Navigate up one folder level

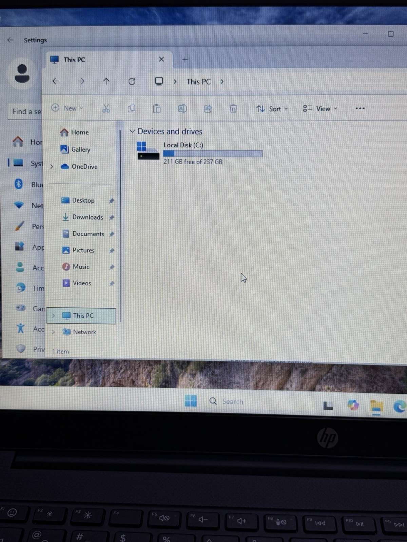[x=106, y=81]
